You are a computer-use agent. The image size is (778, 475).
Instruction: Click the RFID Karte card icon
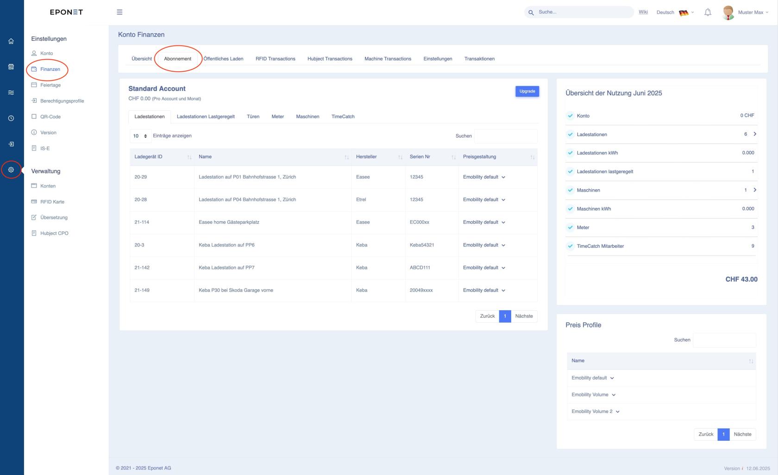point(34,201)
